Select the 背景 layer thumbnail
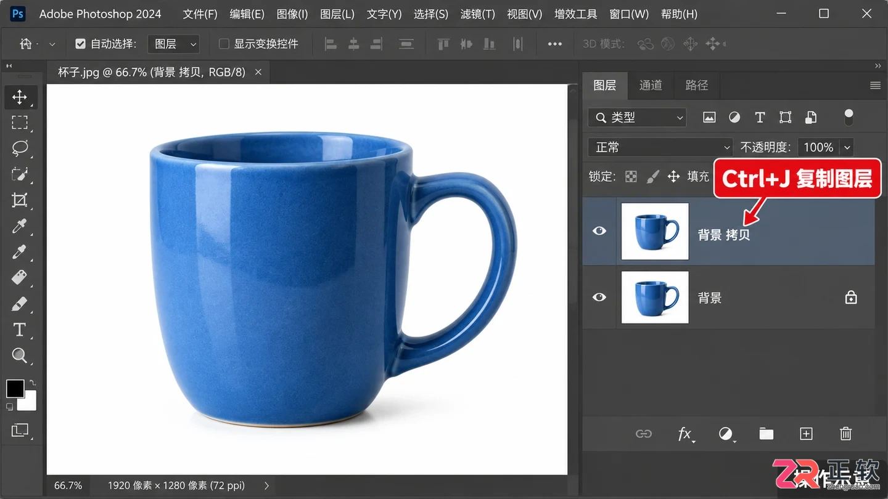 (655, 298)
